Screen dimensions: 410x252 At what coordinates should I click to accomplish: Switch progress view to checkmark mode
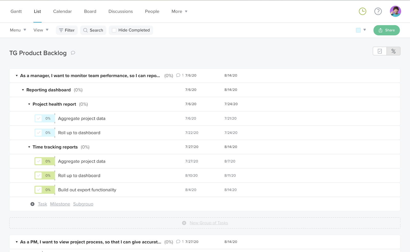[x=380, y=51]
